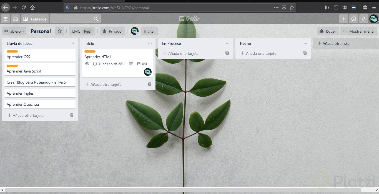The width and height of the screenshot is (379, 194).
Task: Click the tracking protection shield icon
Action: pos(68,7)
